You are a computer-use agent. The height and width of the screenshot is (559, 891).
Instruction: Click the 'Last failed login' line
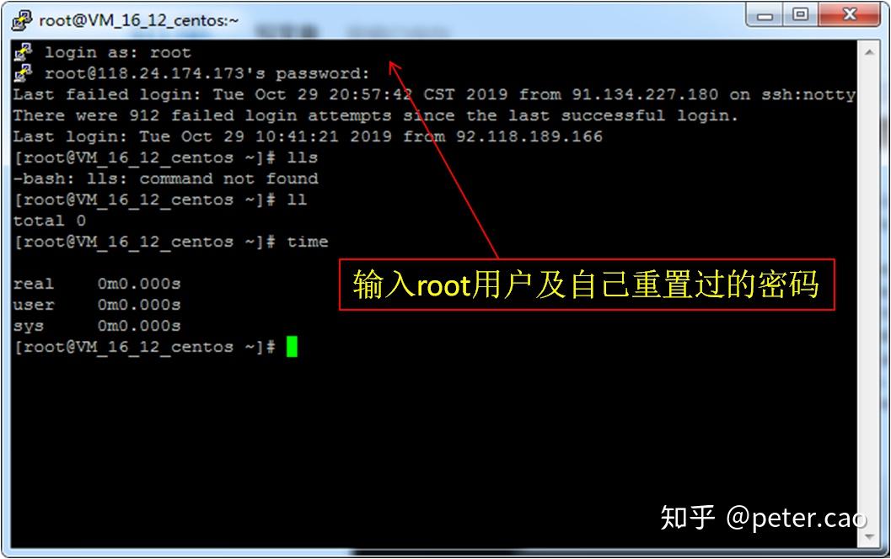(x=434, y=94)
